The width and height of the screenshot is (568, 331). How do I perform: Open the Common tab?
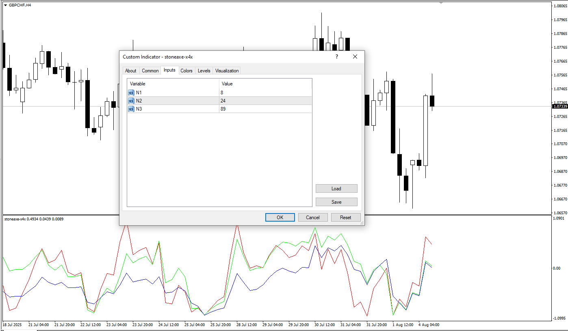(150, 71)
